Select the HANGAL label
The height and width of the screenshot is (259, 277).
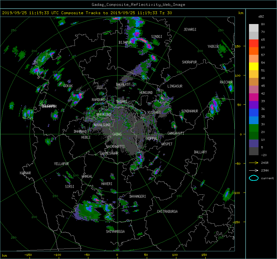click(87, 176)
